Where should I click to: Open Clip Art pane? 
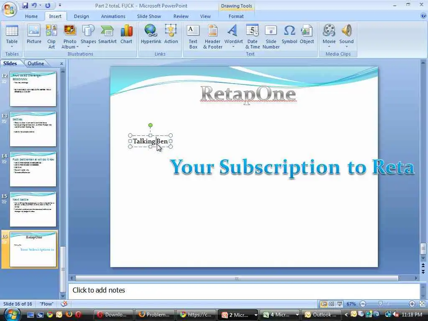[51, 37]
